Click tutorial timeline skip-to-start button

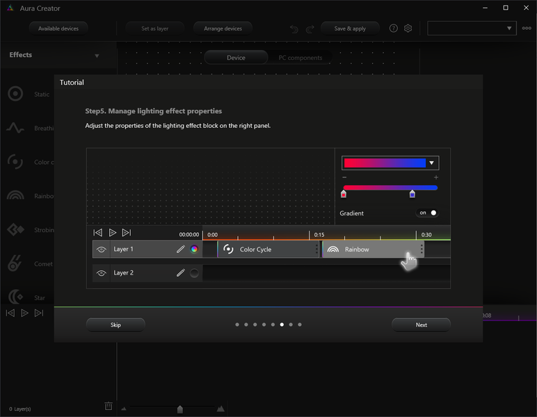point(98,233)
